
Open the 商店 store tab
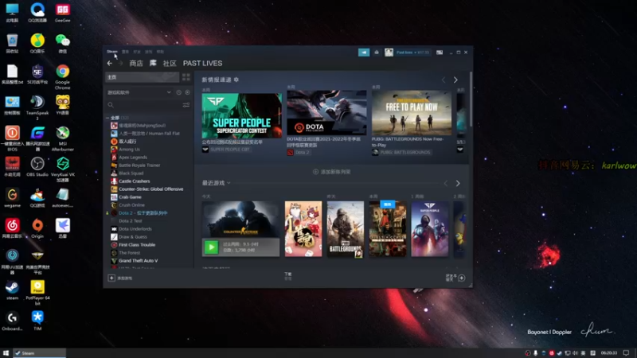coord(136,64)
